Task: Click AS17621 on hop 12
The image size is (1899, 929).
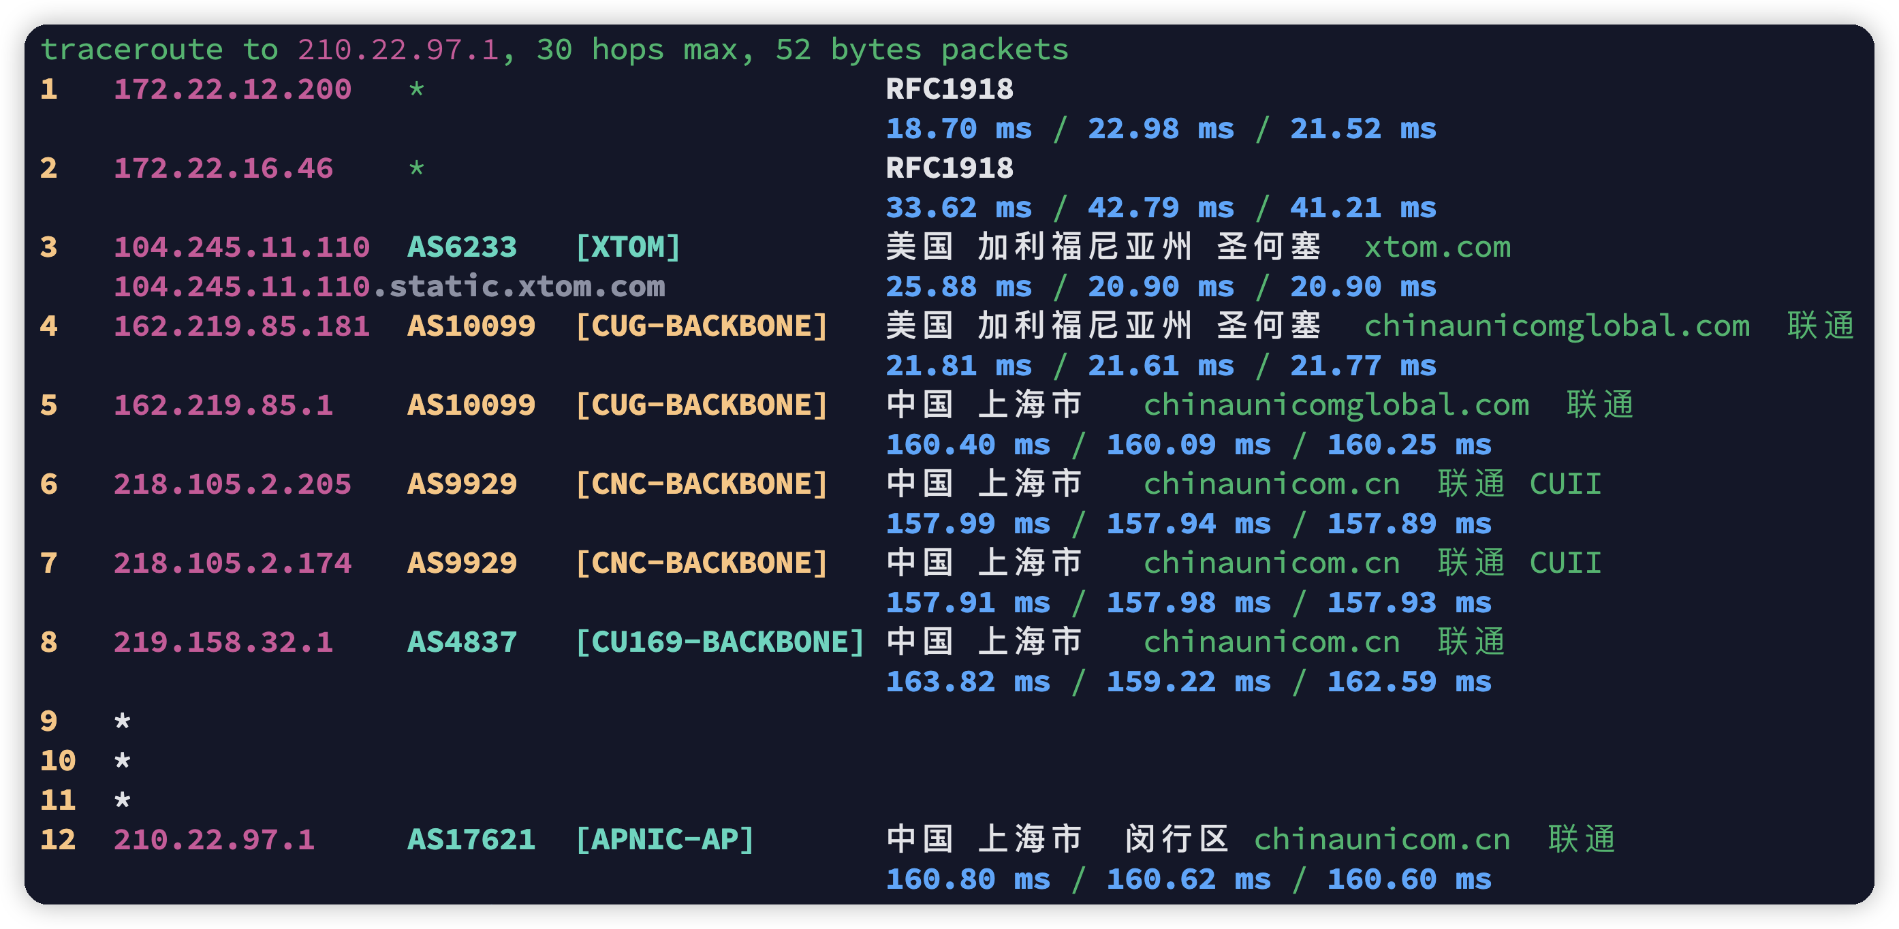Action: pos(472,840)
